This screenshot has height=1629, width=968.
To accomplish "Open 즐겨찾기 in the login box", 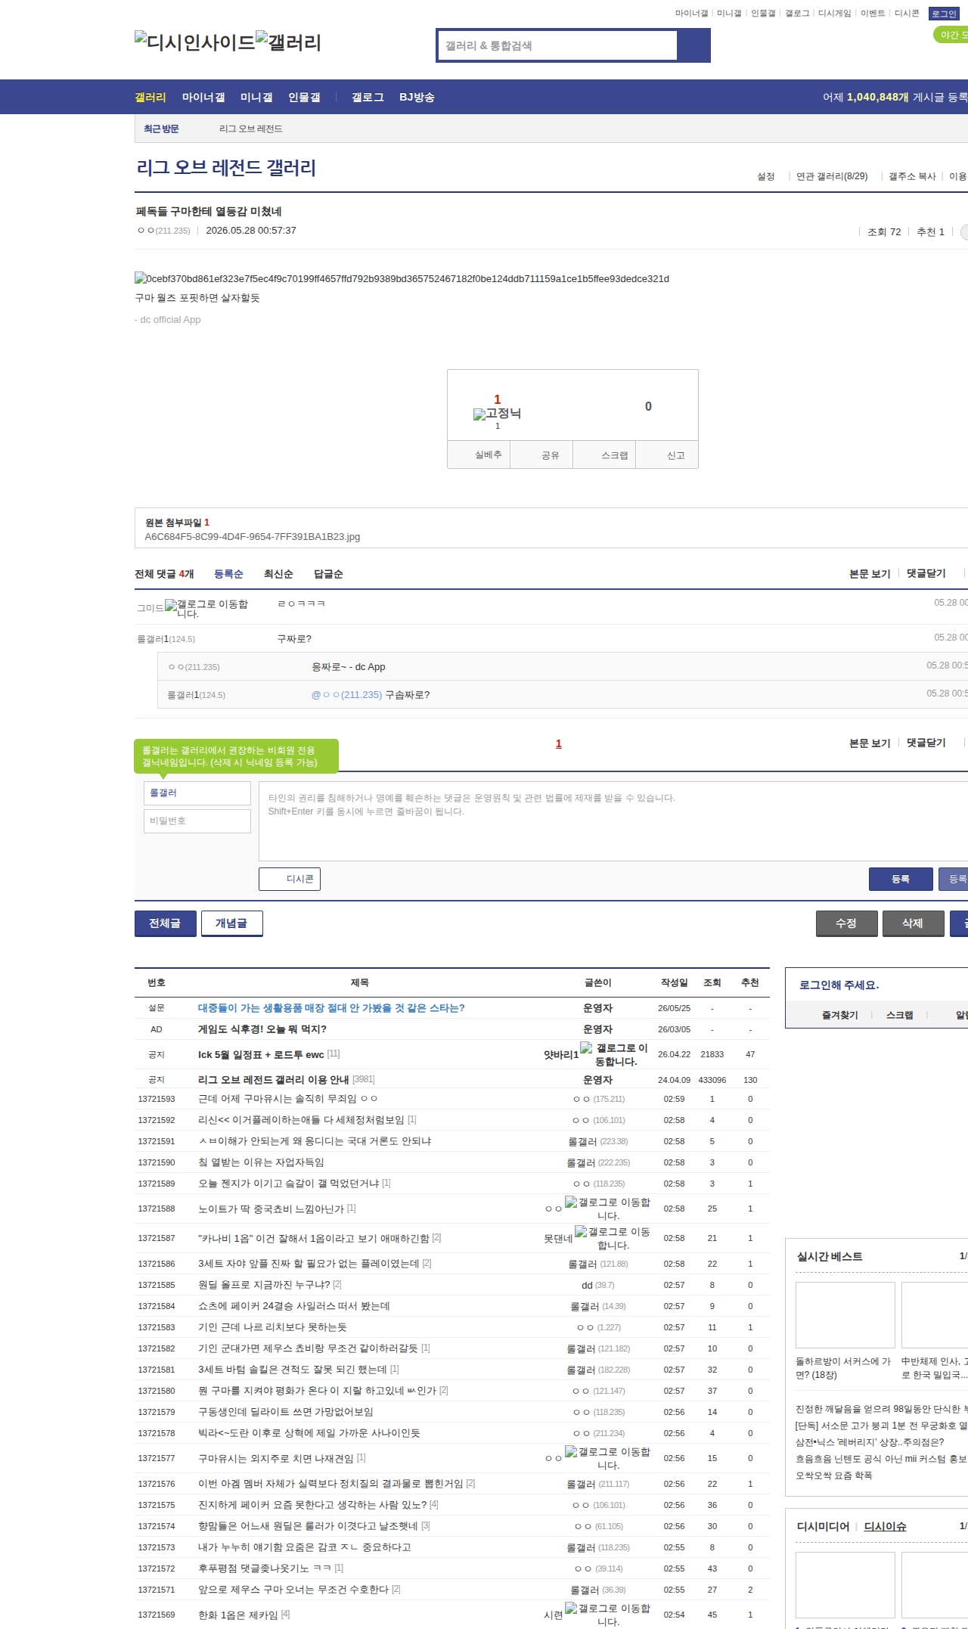I will coord(840,1015).
